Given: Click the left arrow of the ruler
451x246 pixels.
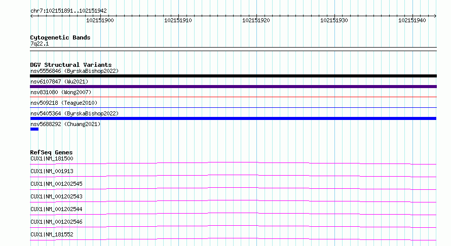Looking at the screenshot, I should pyautogui.click(x=31, y=16).
